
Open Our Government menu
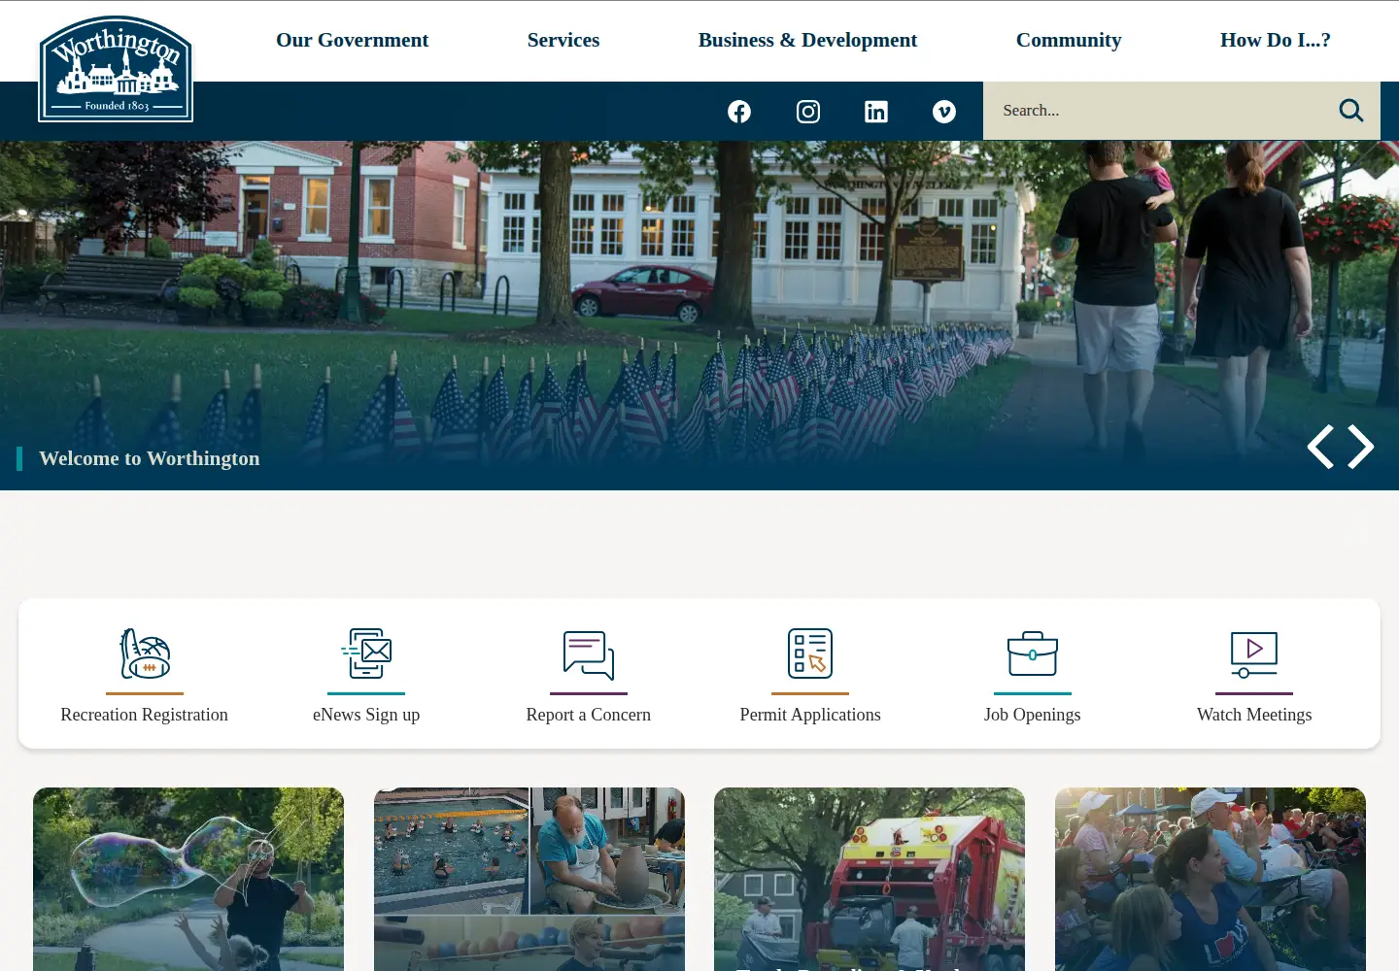pos(352,40)
